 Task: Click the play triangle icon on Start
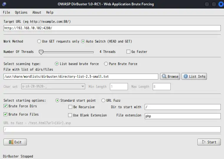204,142
